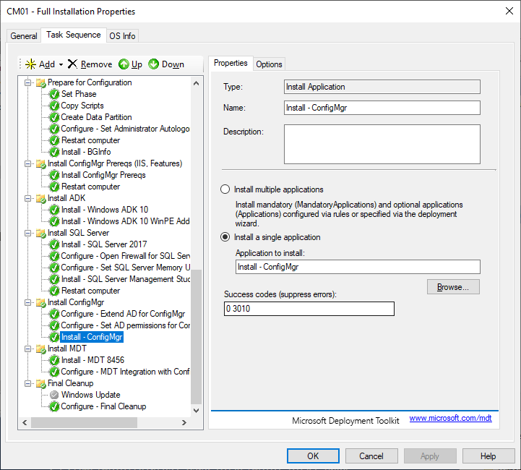Switch to the Task Sequence tab
The image size is (521, 470).
tap(74, 35)
